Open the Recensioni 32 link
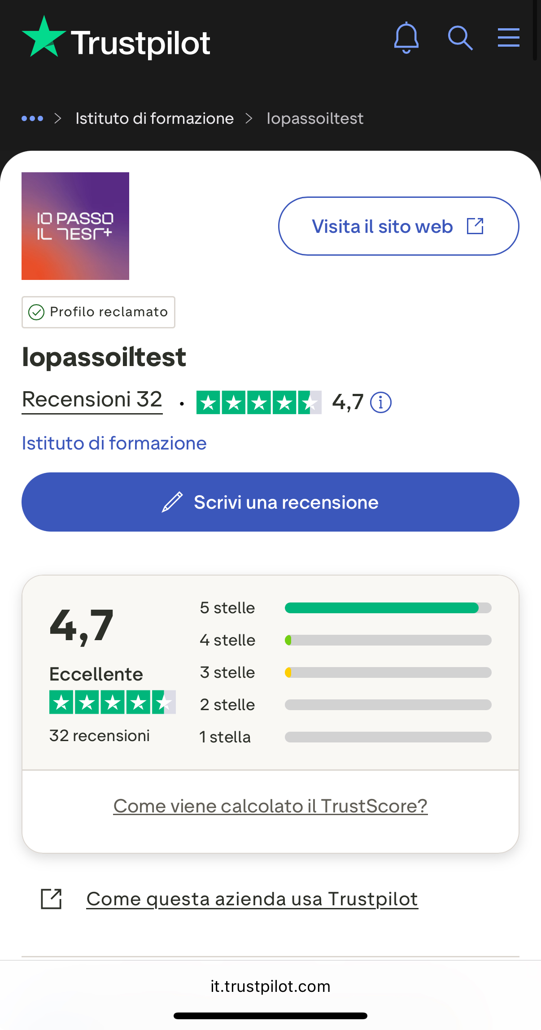The width and height of the screenshot is (541, 1030). click(x=92, y=400)
